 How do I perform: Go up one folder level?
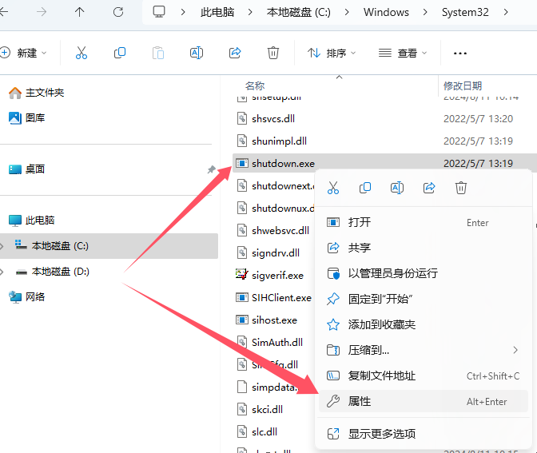click(x=79, y=12)
